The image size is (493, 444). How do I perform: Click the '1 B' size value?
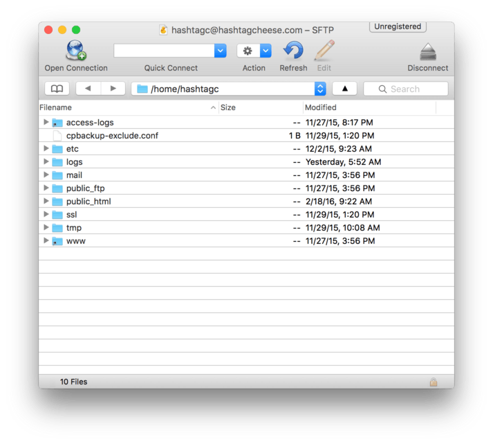pyautogui.click(x=295, y=136)
